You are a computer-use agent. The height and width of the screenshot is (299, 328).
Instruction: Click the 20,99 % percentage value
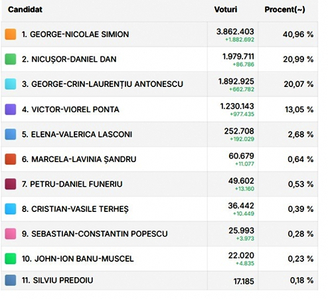[x=298, y=59]
